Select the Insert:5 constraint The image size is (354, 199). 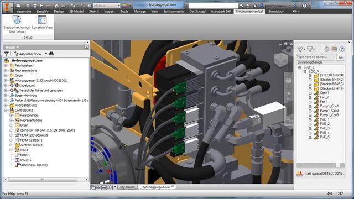tap(25, 160)
